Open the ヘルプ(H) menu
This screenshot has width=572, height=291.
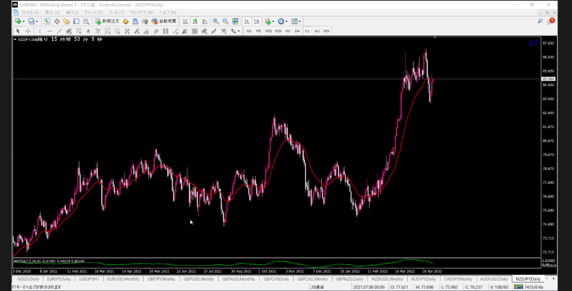[168, 12]
